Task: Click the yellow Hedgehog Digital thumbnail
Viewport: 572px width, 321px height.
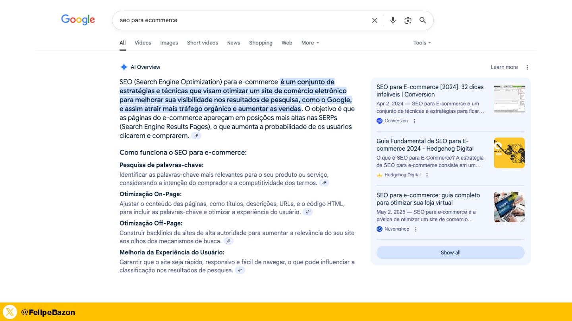Action: point(509,153)
